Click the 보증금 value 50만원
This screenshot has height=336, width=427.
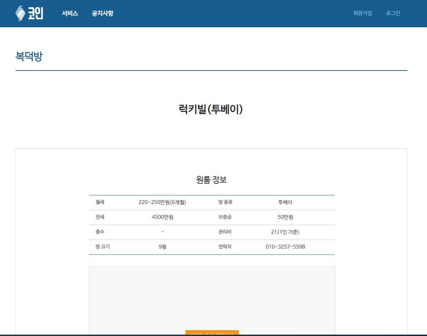[284, 217]
